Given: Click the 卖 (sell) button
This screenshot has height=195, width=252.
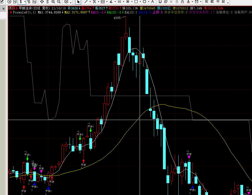Looking at the screenshot, I should (x=212, y=2).
